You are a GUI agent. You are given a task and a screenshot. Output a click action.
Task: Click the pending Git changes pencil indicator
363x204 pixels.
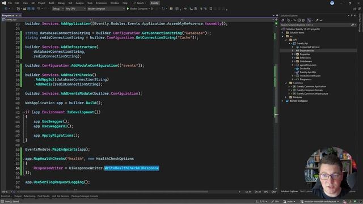click(x=275, y=202)
